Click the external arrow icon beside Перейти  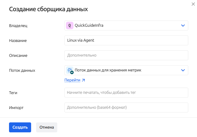[x=83, y=80]
